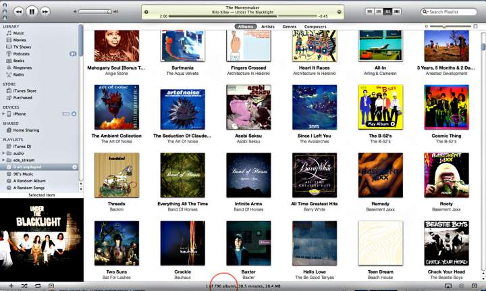Select the A Random Songs playlist
Viewport: 486px width, 291px height.
coord(28,188)
